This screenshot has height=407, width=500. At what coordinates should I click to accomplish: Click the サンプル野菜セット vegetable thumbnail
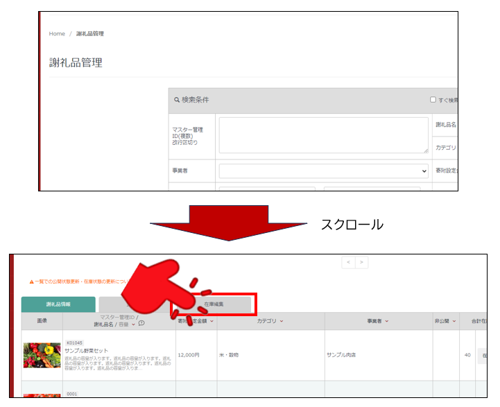click(42, 354)
